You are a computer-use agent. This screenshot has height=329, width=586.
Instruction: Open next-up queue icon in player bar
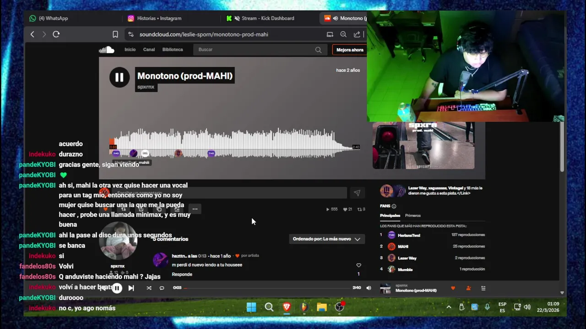483,288
